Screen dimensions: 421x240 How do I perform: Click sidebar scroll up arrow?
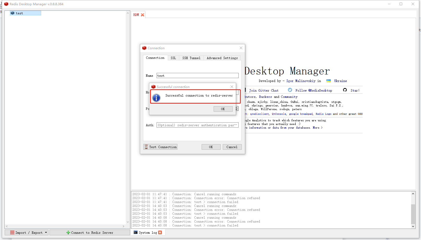128,13
